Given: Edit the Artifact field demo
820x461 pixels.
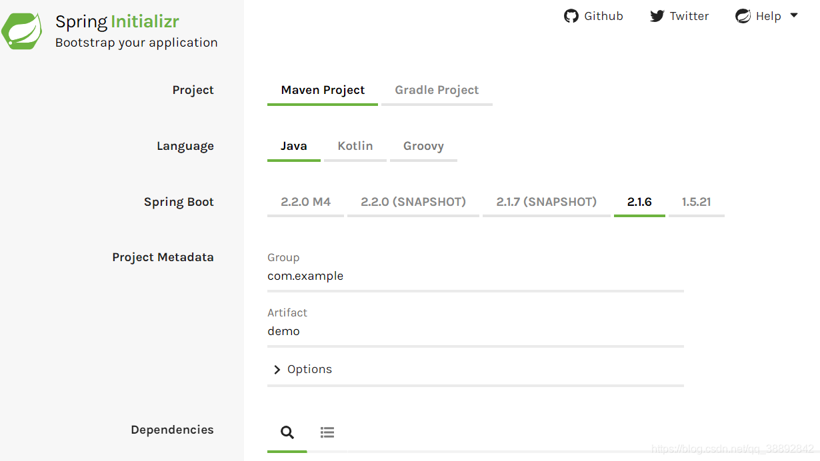Looking at the screenshot, I should (x=475, y=331).
